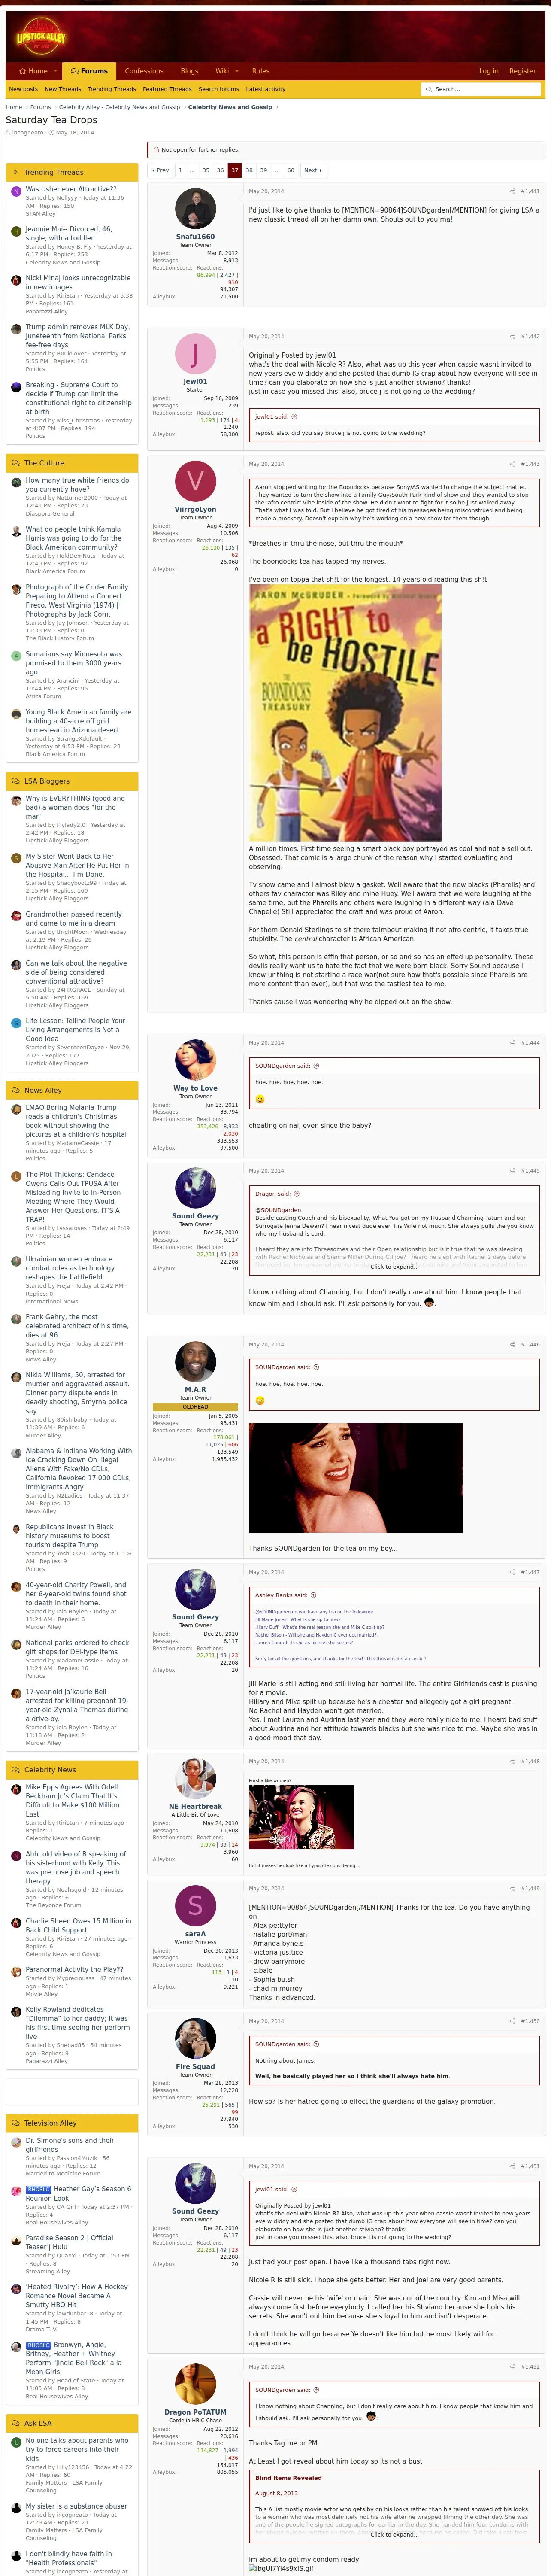Click the Log in link
The height and width of the screenshot is (2576, 551).
[x=489, y=71]
